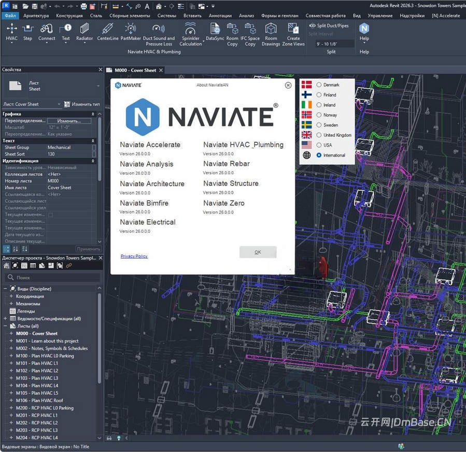Screen dimensions: 466x452
Task: Open the Sheet type selector dropdown
Action: tap(98, 86)
